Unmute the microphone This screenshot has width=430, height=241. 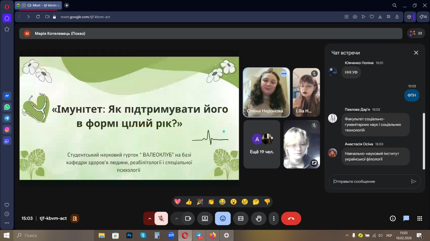tap(161, 219)
